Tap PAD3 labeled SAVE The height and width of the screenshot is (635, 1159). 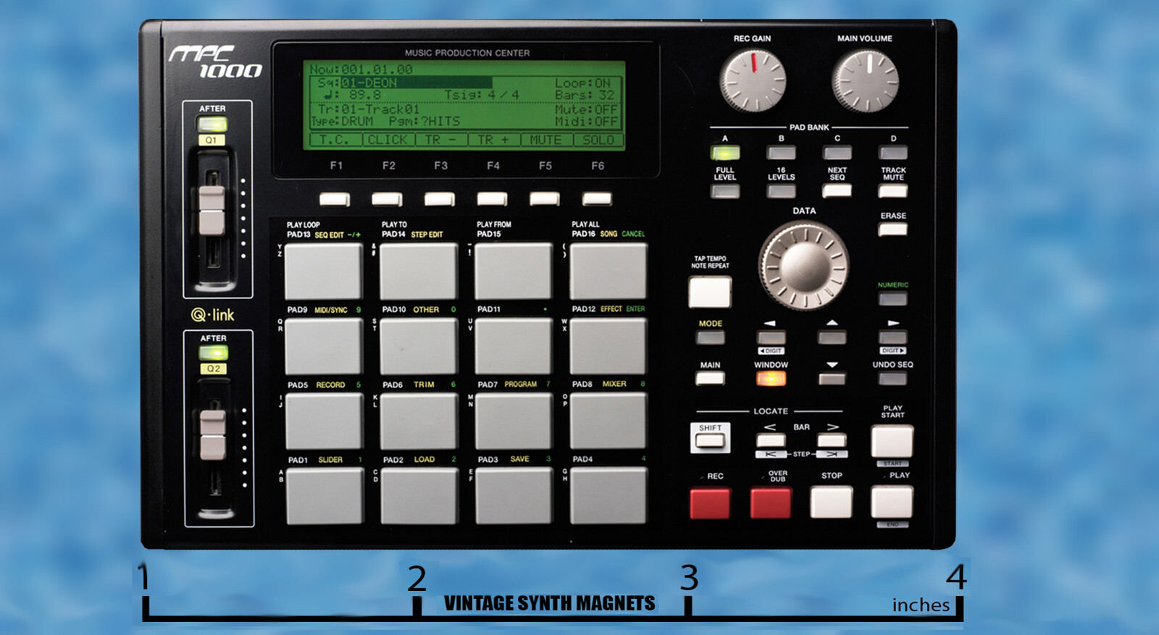click(514, 495)
